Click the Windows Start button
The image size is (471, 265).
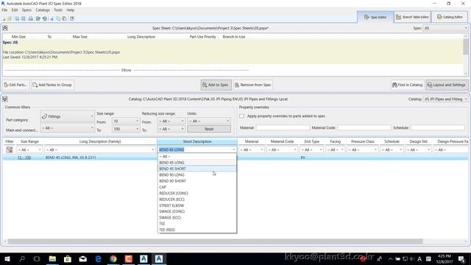[7, 258]
